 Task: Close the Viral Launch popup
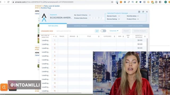point(147,12)
